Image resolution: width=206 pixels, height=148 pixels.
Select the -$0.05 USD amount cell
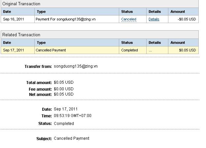187,19
